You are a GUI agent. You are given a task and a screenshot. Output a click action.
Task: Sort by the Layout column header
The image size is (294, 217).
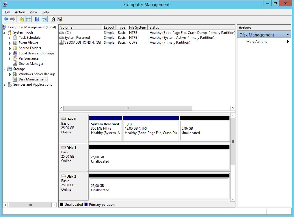(109, 27)
